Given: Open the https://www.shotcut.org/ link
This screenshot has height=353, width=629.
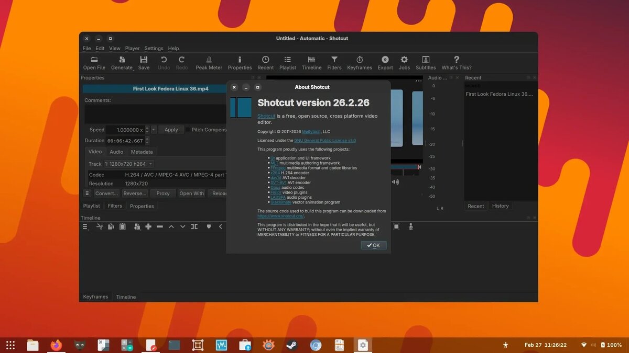Looking at the screenshot, I should pos(281,215).
